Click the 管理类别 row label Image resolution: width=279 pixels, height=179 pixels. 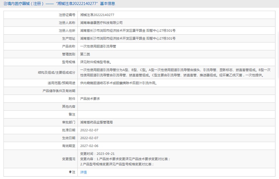point(69,54)
